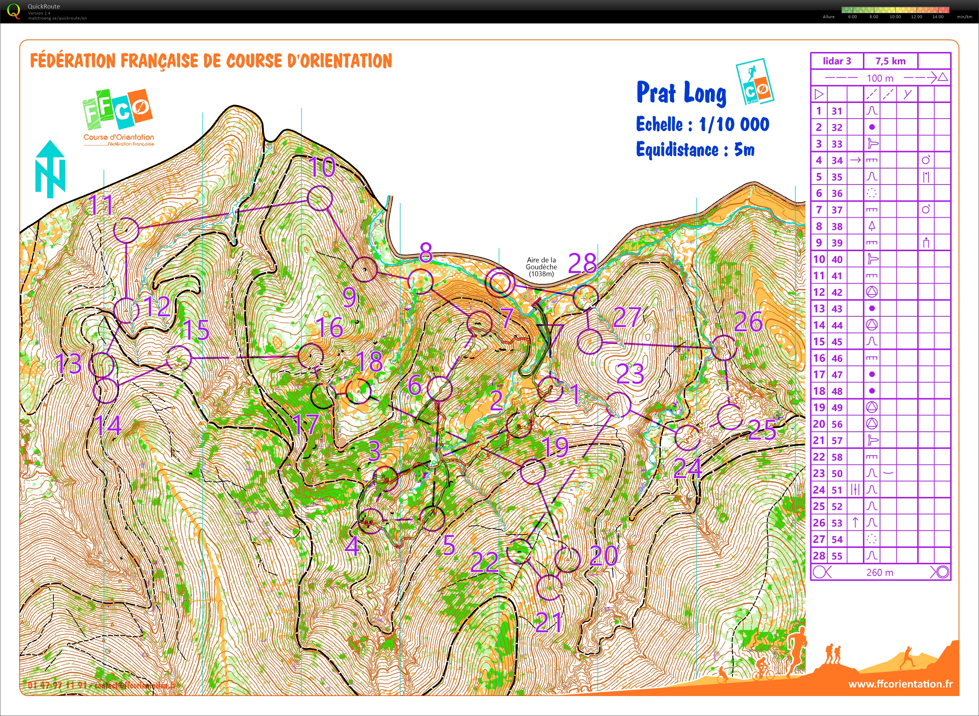Click the pace color gradient bar
The image size is (979, 716).
click(895, 10)
